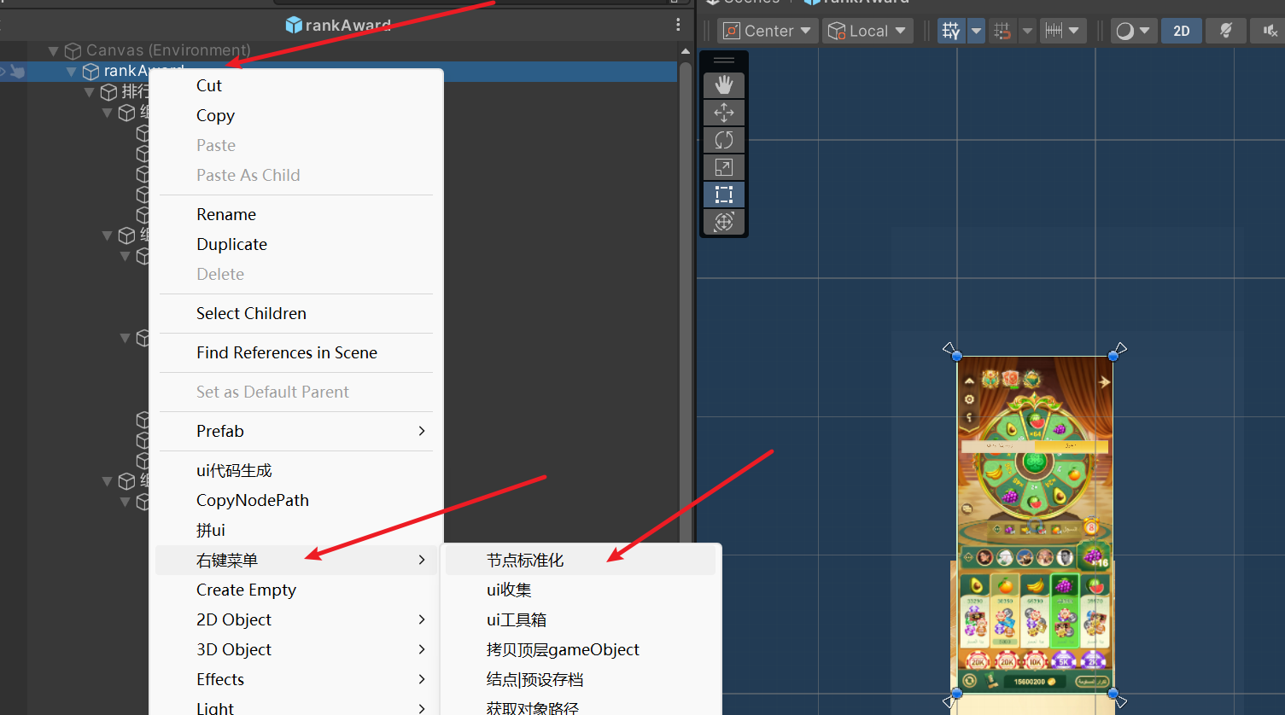
Task: Choose CopyNodePath menu entry
Action: (x=296, y=500)
